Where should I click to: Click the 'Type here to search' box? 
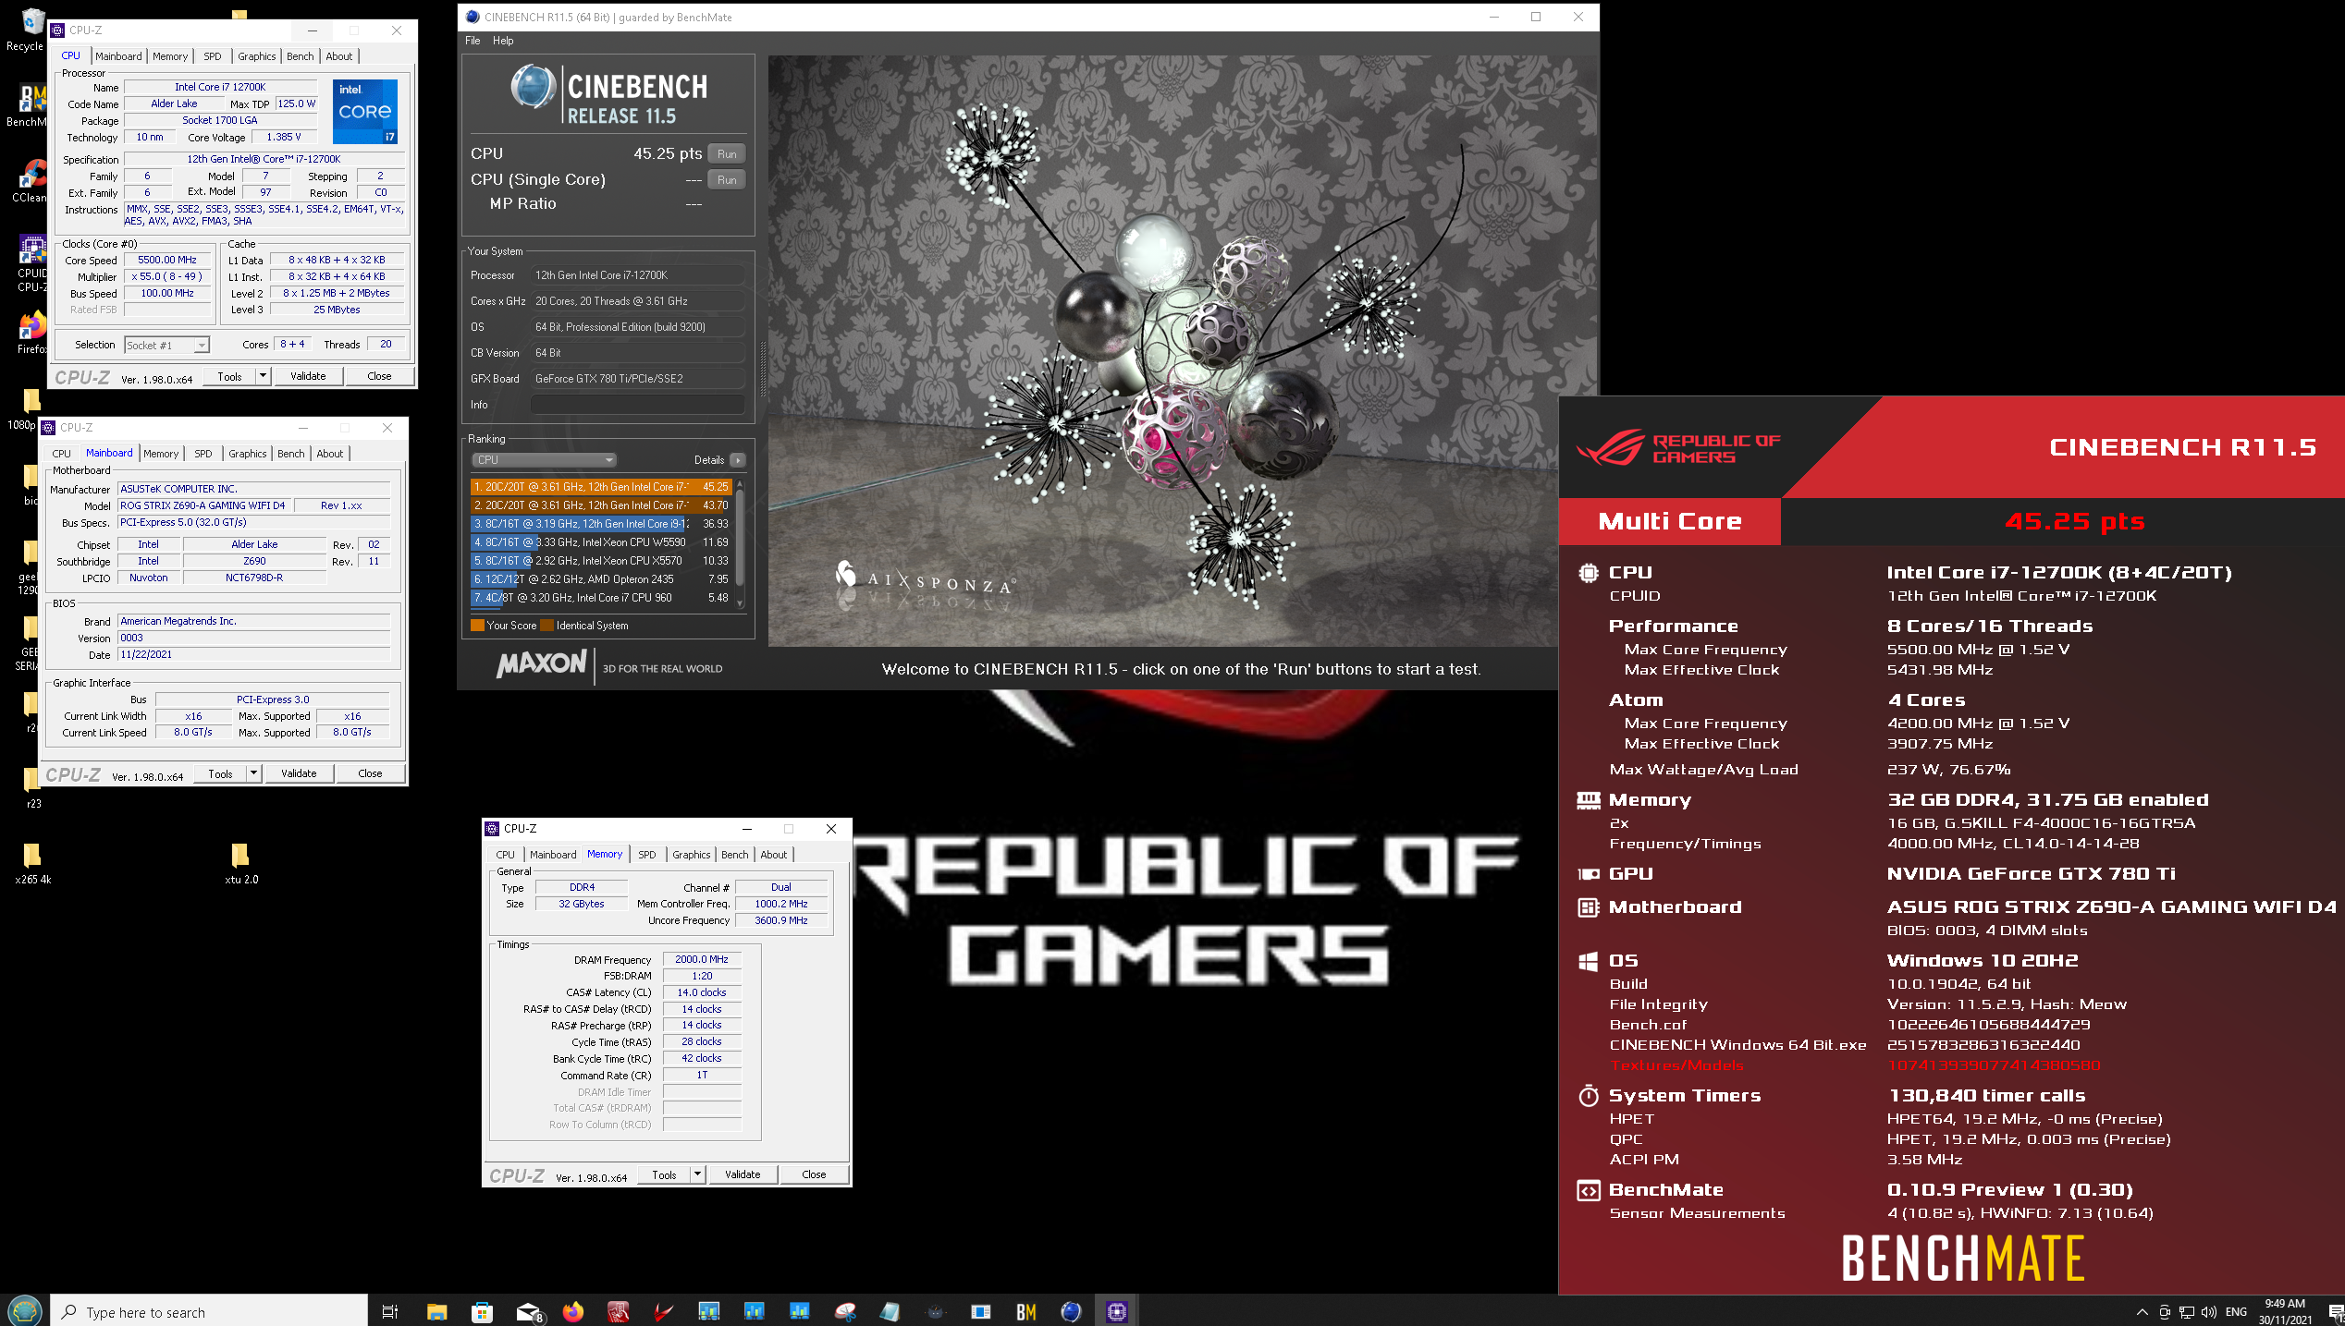pyautogui.click(x=209, y=1311)
